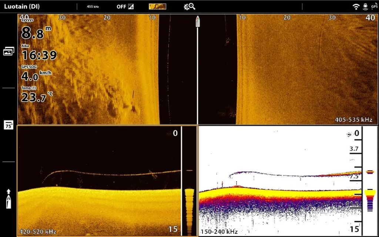Select the amber color palette swatch
This screenshot has height=237, width=379.
coord(157,6)
